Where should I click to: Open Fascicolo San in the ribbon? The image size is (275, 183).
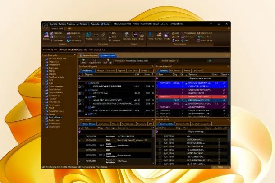click(74, 37)
